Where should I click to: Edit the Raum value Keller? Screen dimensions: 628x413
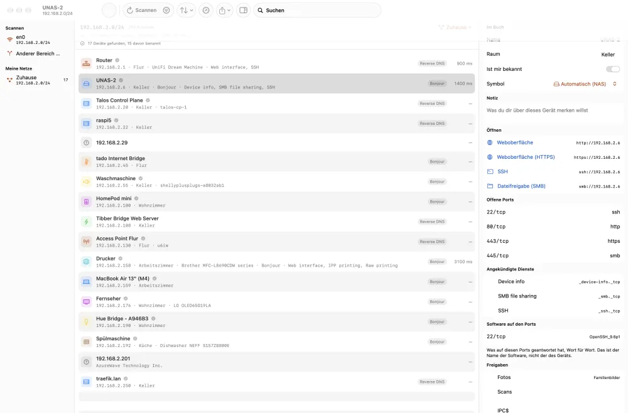click(x=607, y=55)
